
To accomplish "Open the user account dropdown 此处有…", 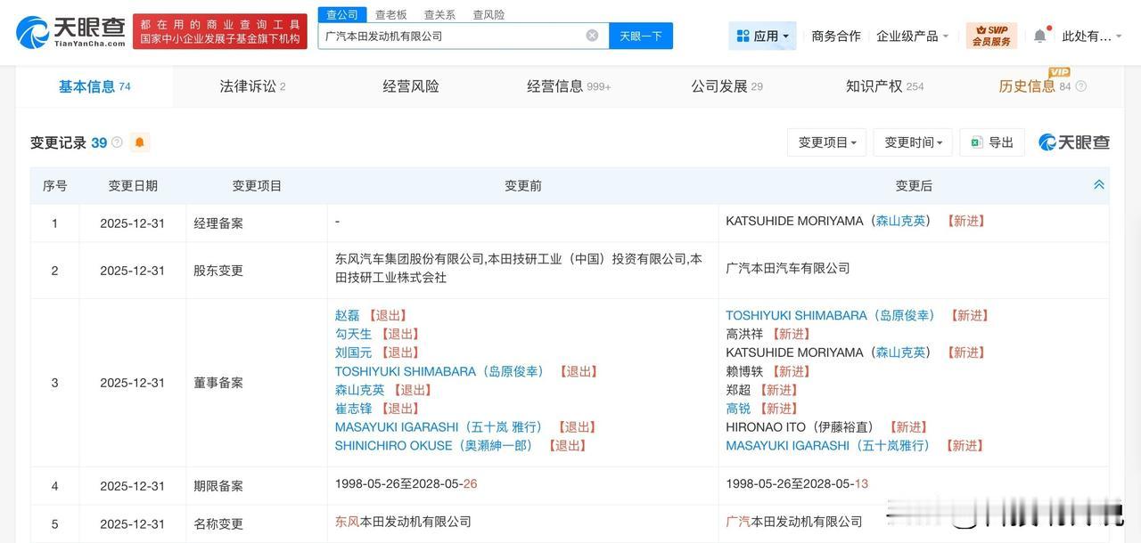I will [x=1092, y=36].
